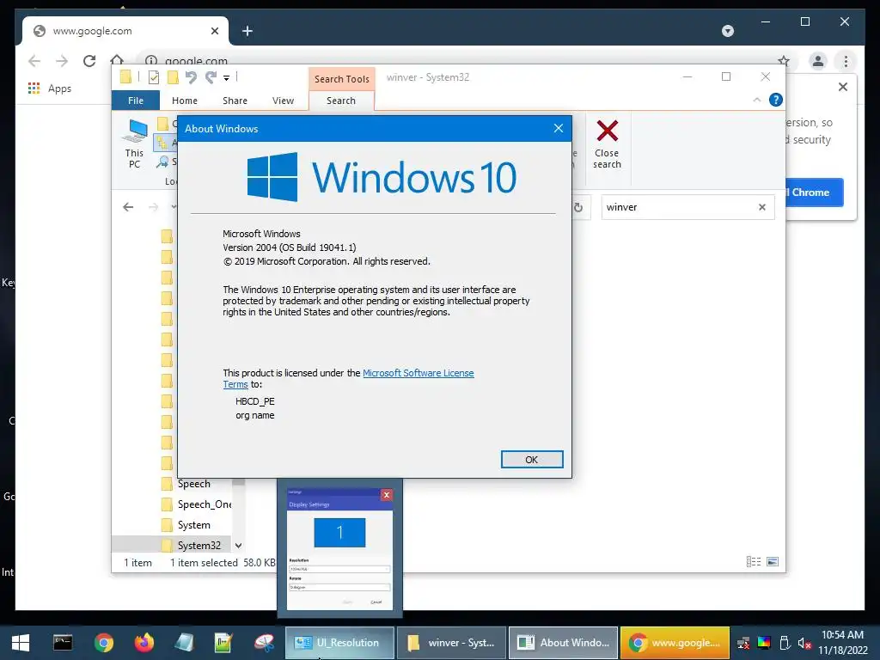Open the Microsoft Software License Terms link
880x660 pixels.
pyautogui.click(x=419, y=373)
